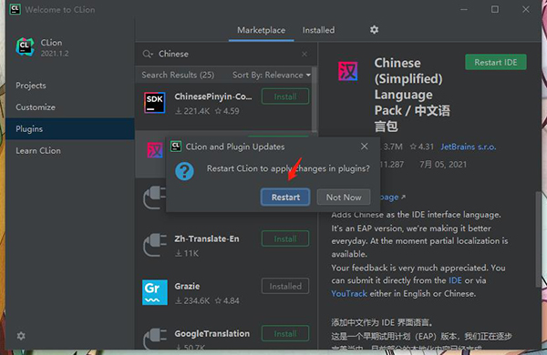Image resolution: width=547 pixels, height=355 pixels.
Task: Select the Zh-Translate-En plugin name
Action: (207, 238)
